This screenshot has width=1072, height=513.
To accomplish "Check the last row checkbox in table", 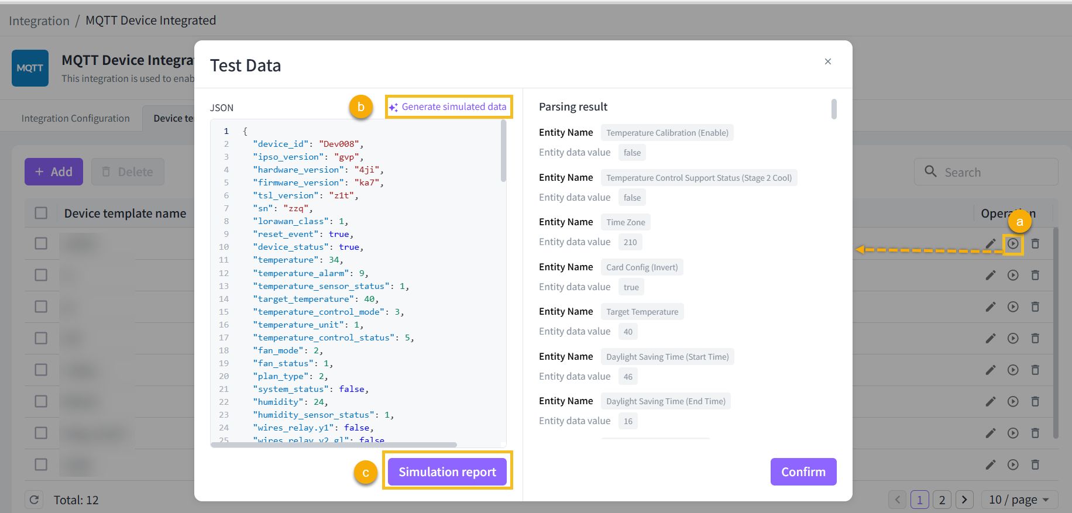I will pyautogui.click(x=41, y=464).
